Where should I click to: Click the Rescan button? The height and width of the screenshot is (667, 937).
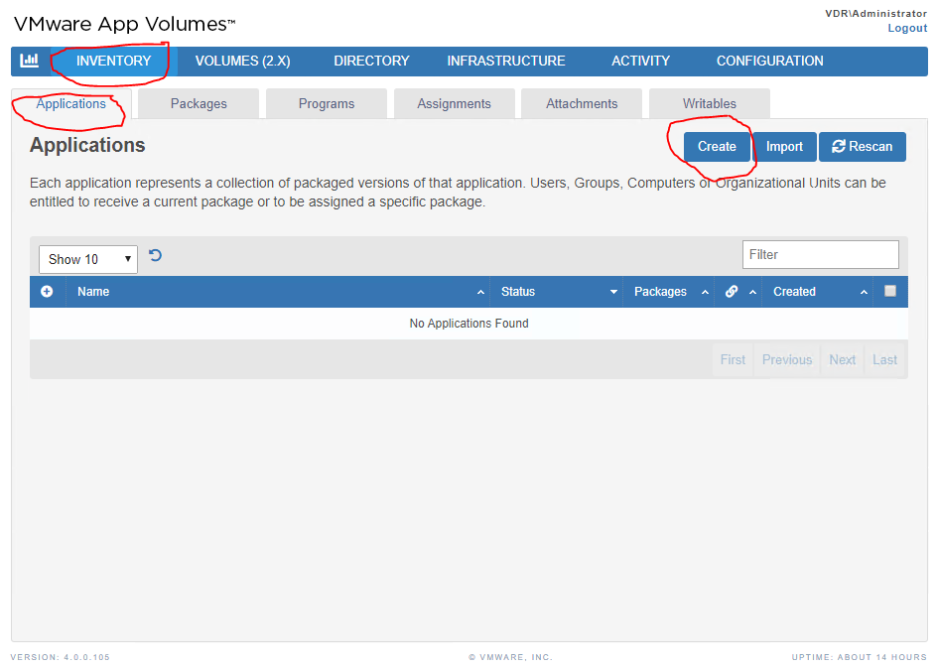[x=863, y=147]
